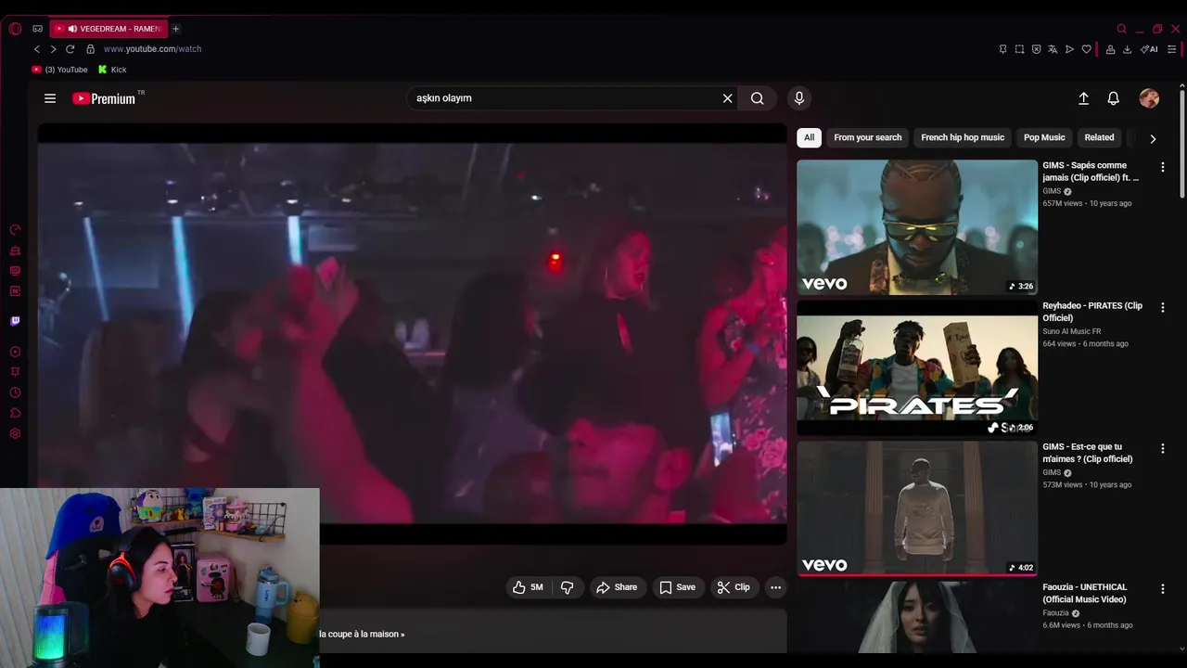Select the From your search chip
1187x668 pixels.
point(867,137)
